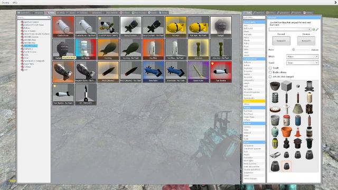Viewport: 338px width, 190px height.
Task: Click the Forward Numpad key button
Action: 281,41
